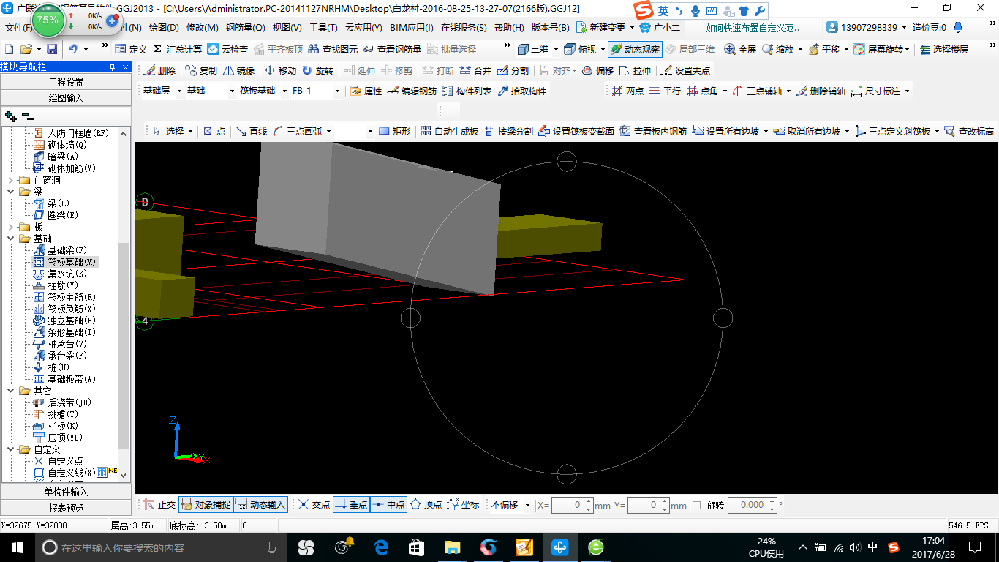
Task: Select the 拉伸 stretch tool
Action: (x=635, y=71)
